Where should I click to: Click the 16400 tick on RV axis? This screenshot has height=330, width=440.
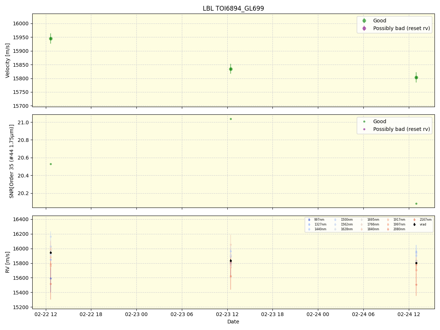22,219
